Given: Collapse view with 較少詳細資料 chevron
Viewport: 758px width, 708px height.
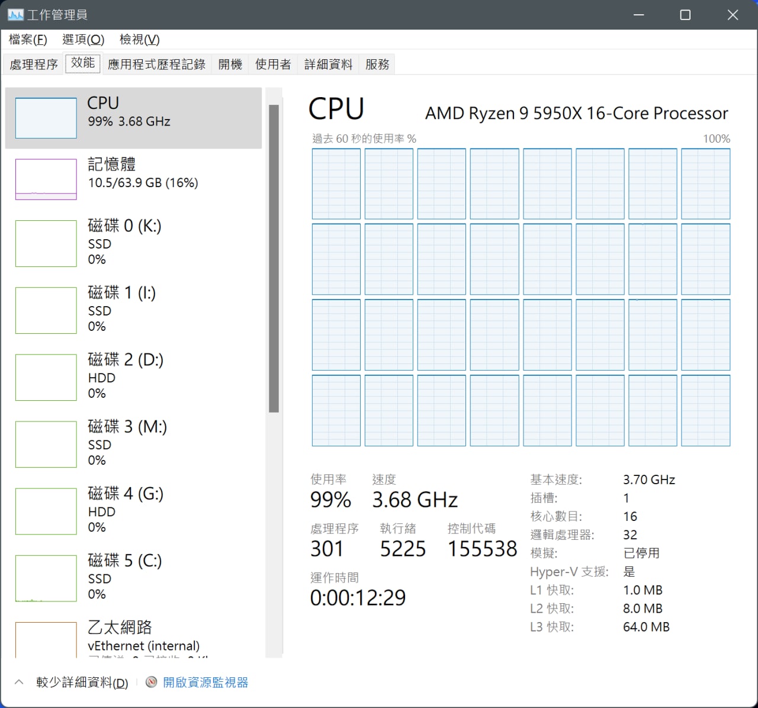Looking at the screenshot, I should [19, 683].
